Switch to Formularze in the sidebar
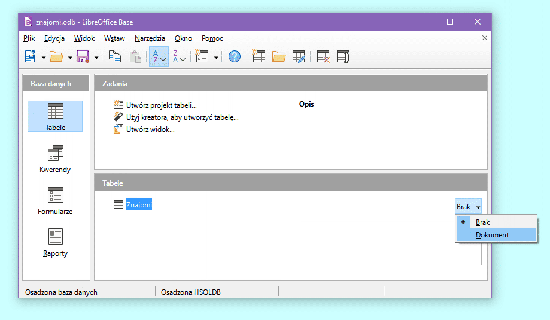Viewport: 550px width, 320px height. [55, 201]
